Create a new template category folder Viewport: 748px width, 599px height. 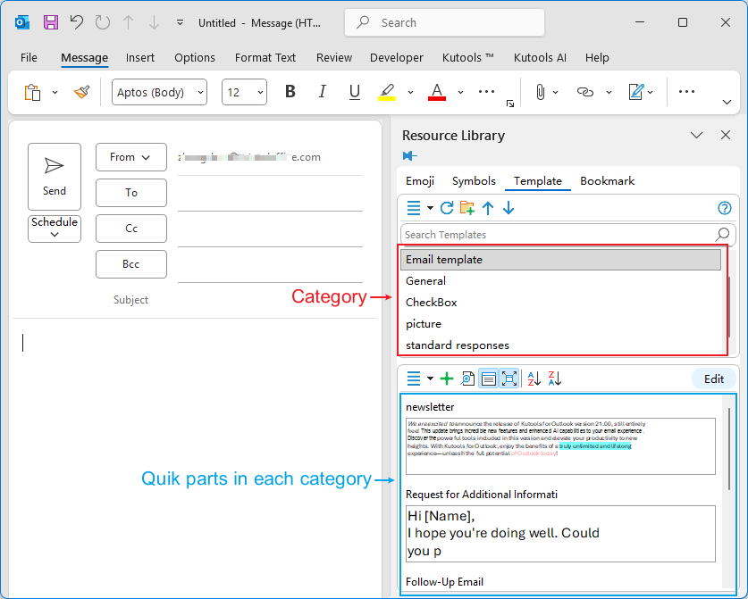[x=467, y=208]
